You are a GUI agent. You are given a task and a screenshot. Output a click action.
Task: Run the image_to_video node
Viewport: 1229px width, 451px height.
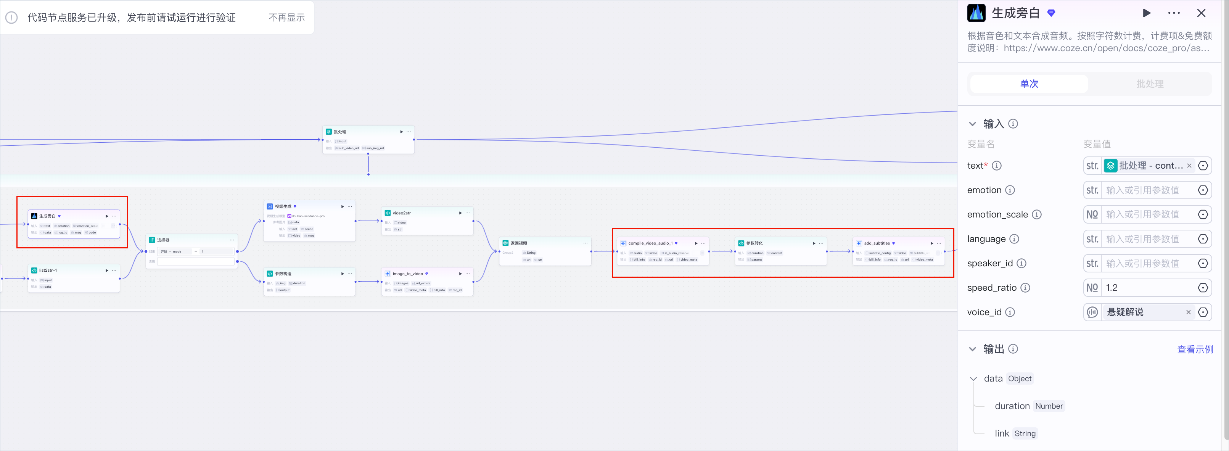[460, 274]
